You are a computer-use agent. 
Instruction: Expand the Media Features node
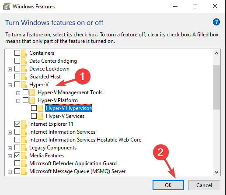10,156
